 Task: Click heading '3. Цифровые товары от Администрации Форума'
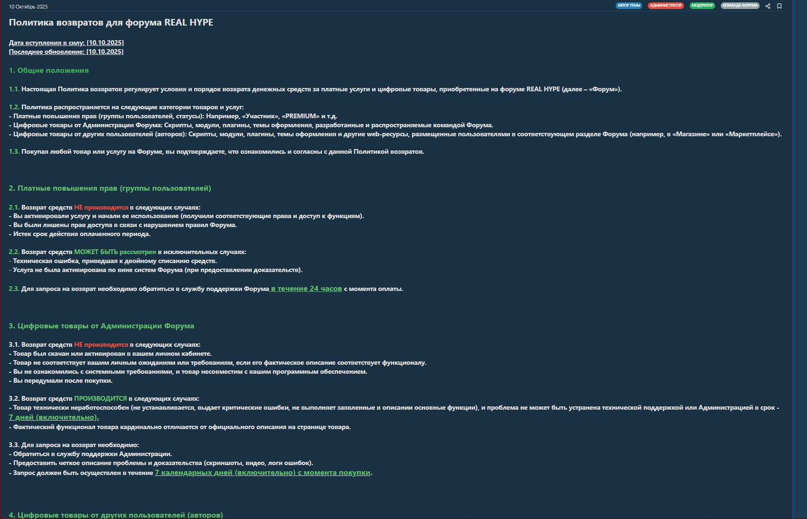tap(101, 326)
